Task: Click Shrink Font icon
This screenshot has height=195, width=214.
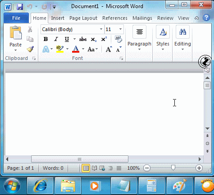Action: [x=118, y=50]
